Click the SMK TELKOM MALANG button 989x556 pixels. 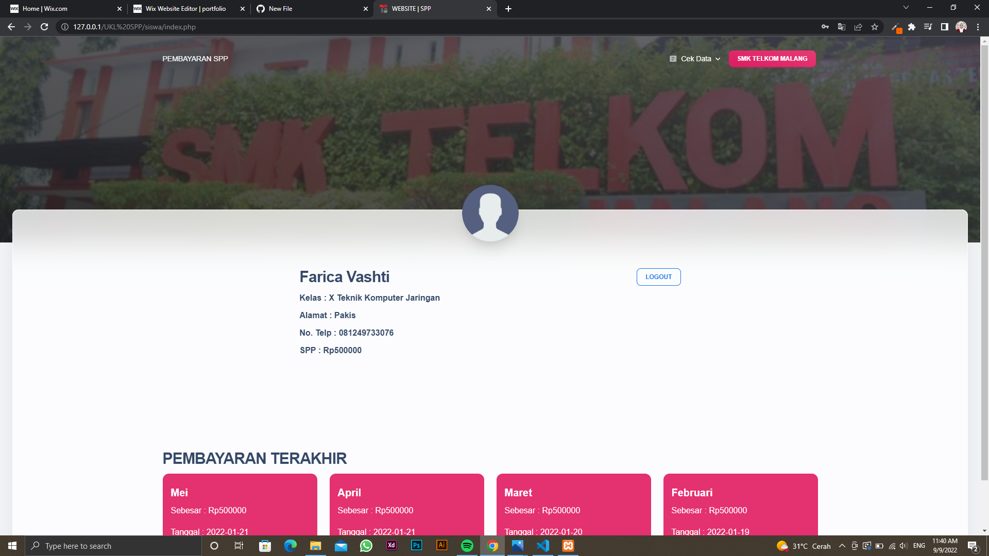[772, 59]
